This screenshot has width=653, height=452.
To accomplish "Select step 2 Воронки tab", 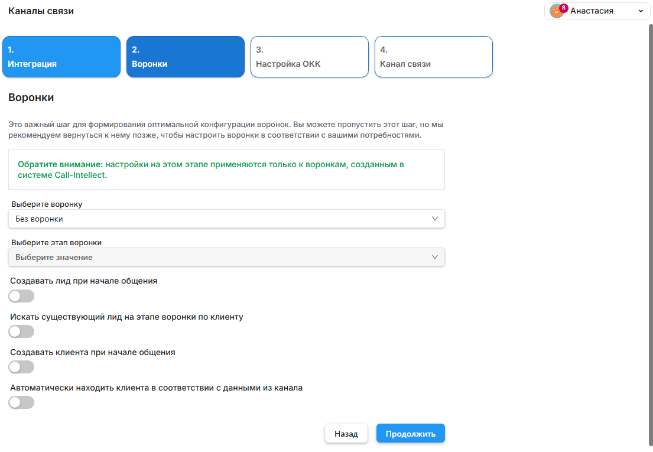I will pyautogui.click(x=185, y=57).
